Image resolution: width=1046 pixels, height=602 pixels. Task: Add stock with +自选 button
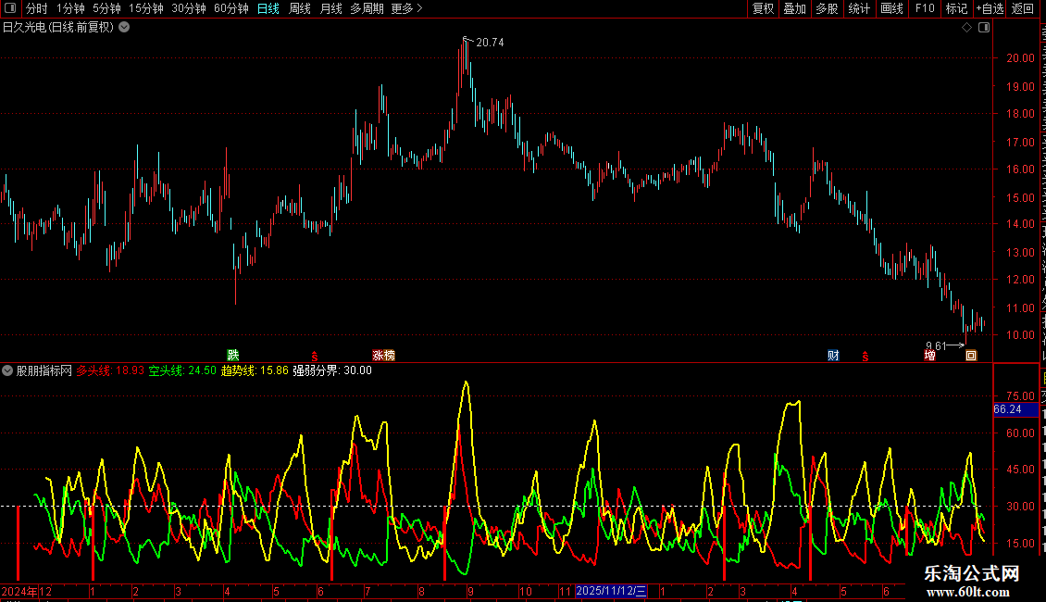coord(990,8)
